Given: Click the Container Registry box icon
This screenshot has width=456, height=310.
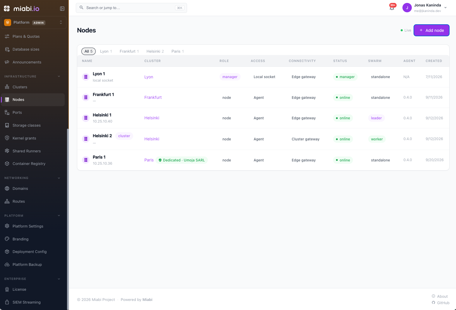Looking at the screenshot, I should coord(7,163).
